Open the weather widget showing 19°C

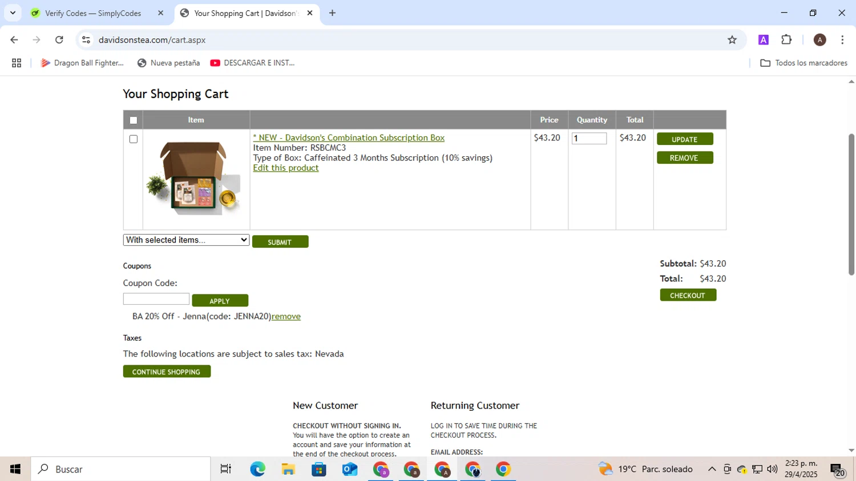(x=645, y=469)
